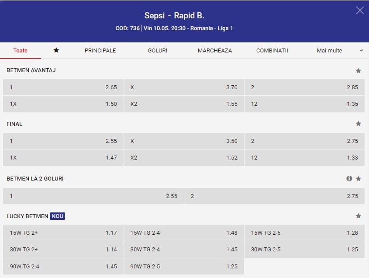Open the GOLURI tab
Viewport: 369px width, 278px height.
158,51
